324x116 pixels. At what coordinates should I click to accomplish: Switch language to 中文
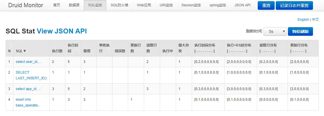coord(315,20)
